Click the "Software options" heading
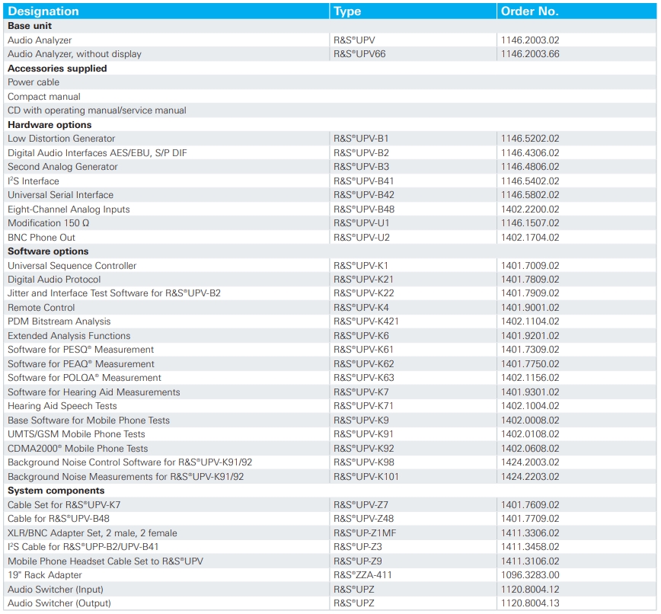This screenshot has width=661, height=614. click(x=48, y=251)
